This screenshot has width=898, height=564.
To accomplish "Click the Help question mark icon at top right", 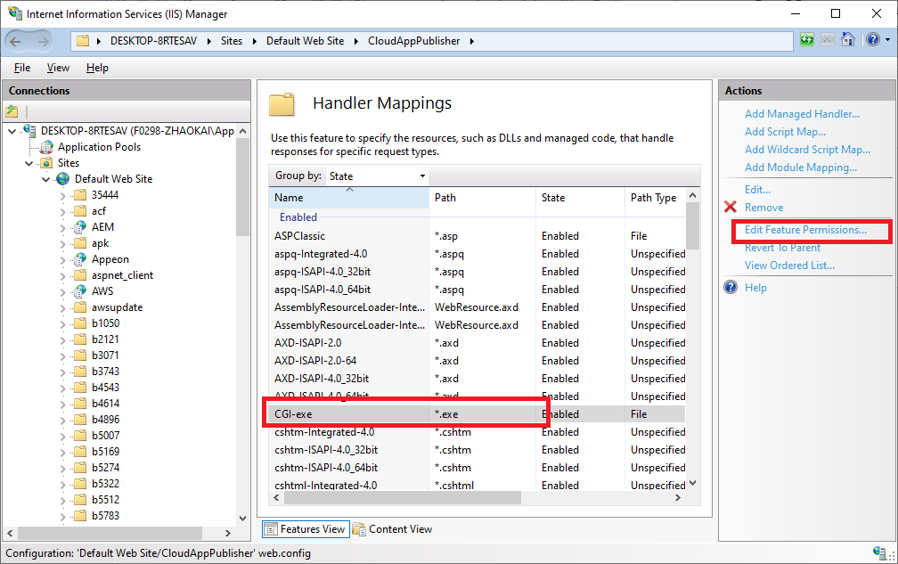I will point(871,41).
